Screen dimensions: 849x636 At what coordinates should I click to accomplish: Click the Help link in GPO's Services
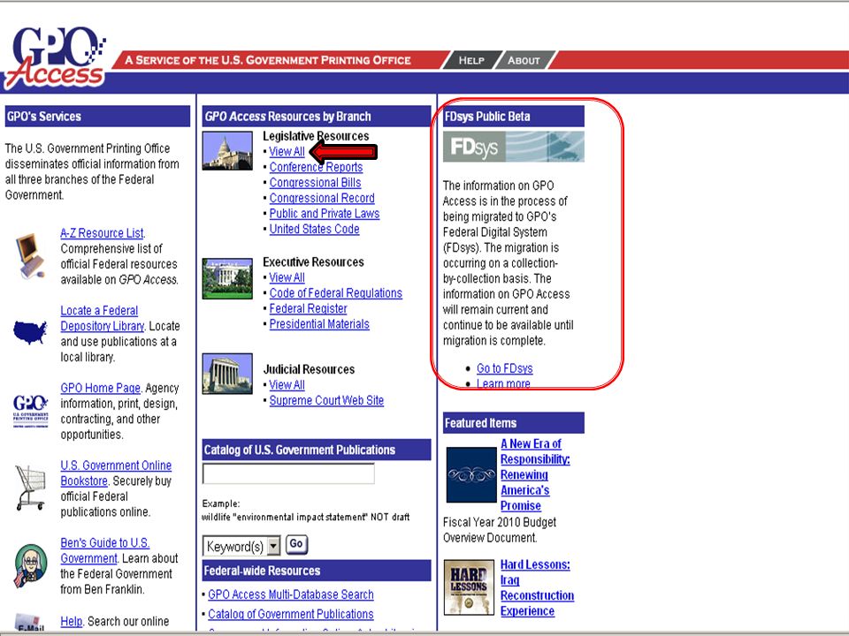pos(71,621)
